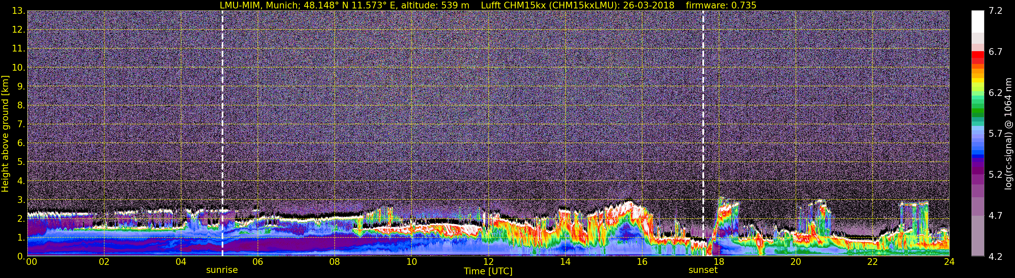Click the '5.' height axis tick label
The image size is (1015, 278).
[21, 162]
